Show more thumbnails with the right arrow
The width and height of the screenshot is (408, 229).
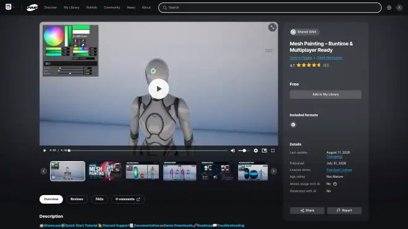(273, 171)
